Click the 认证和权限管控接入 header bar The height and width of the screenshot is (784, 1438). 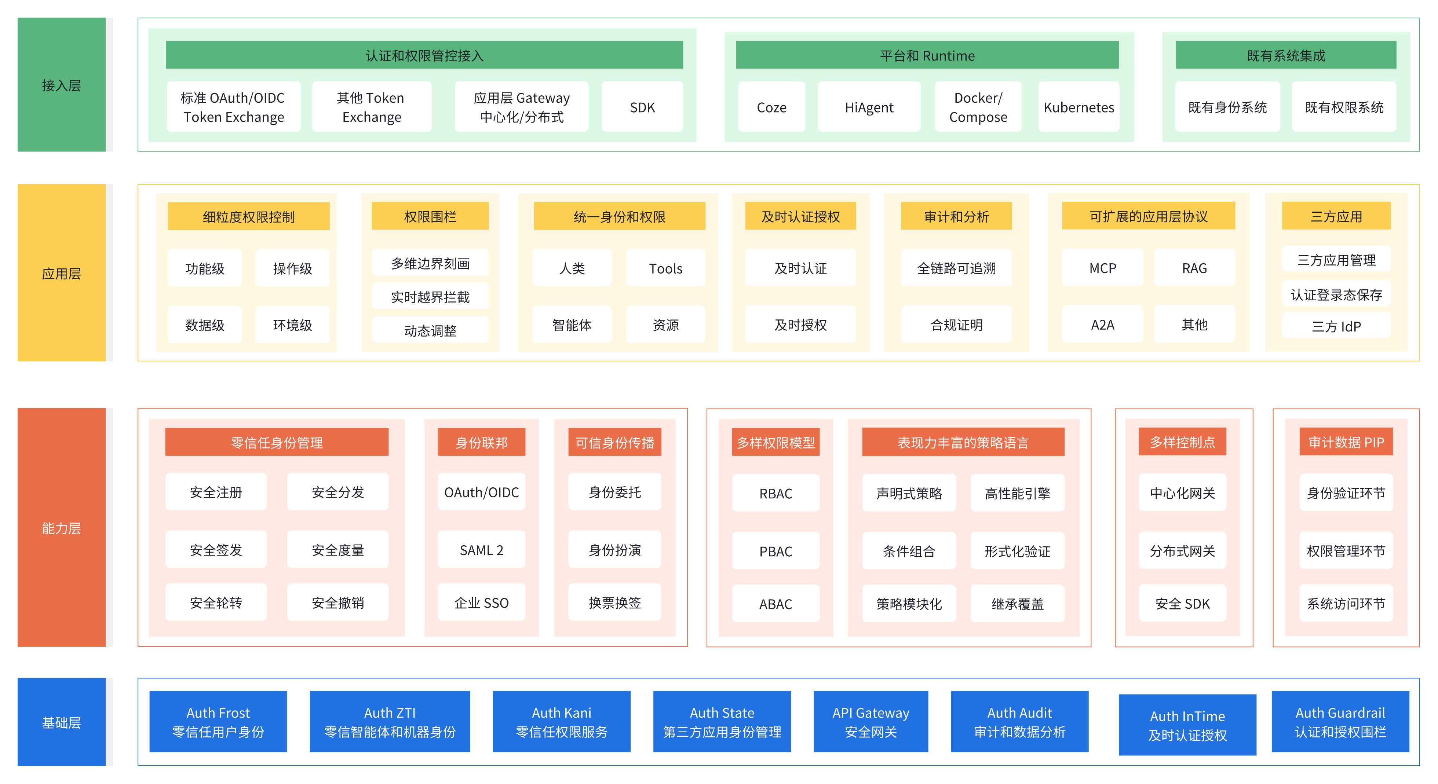(424, 55)
